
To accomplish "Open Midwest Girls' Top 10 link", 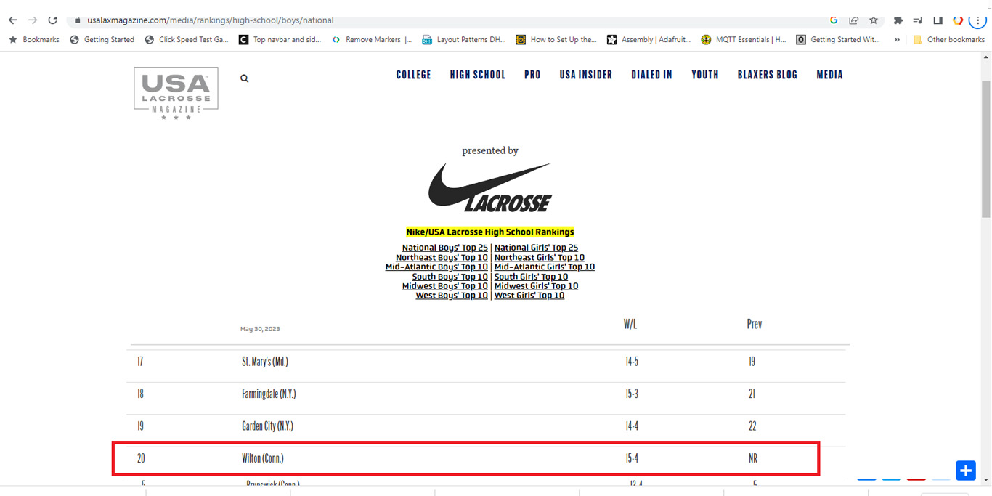I will pos(536,286).
